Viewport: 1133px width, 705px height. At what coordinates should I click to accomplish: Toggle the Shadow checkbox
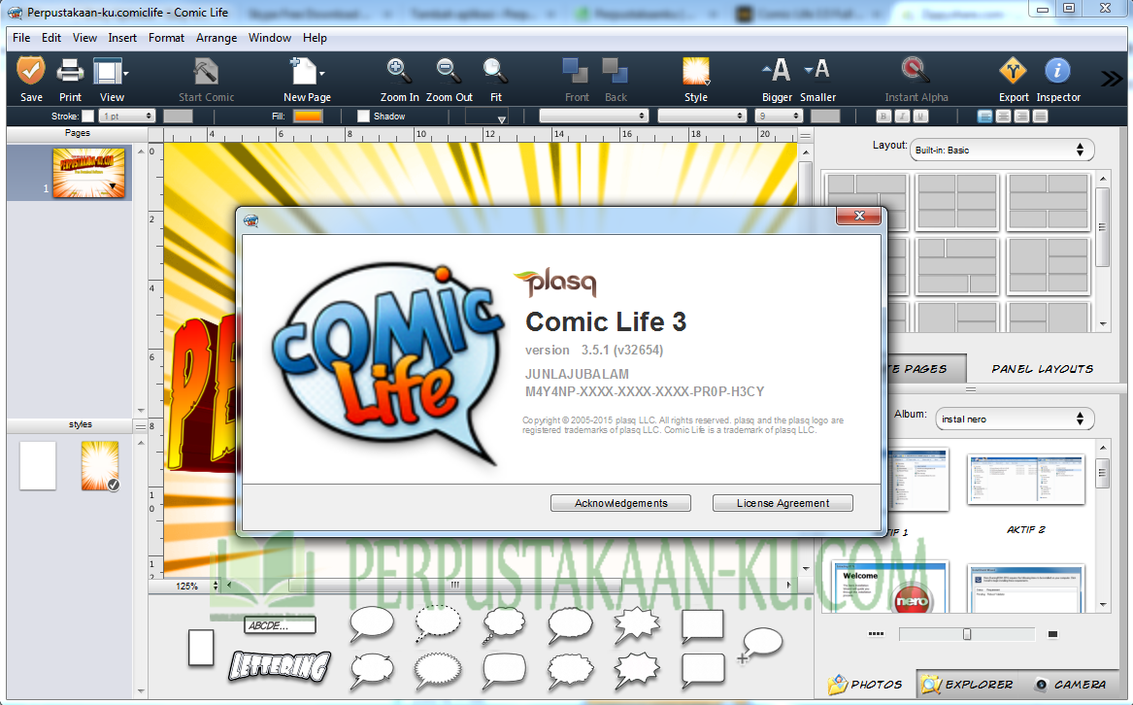(x=363, y=116)
